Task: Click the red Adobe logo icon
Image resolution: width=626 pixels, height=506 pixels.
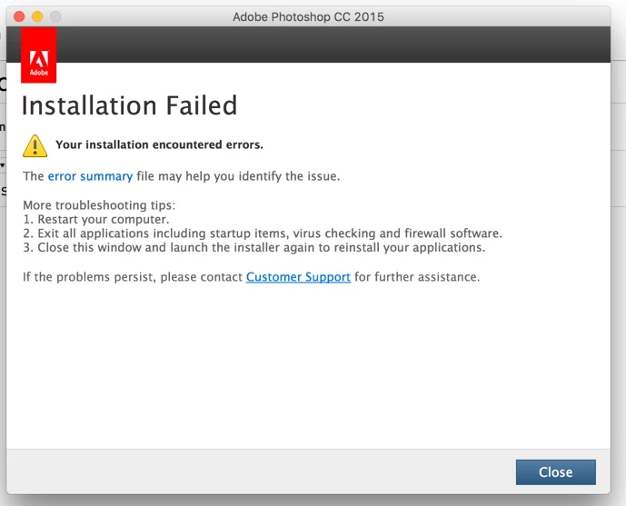Action: [39, 55]
